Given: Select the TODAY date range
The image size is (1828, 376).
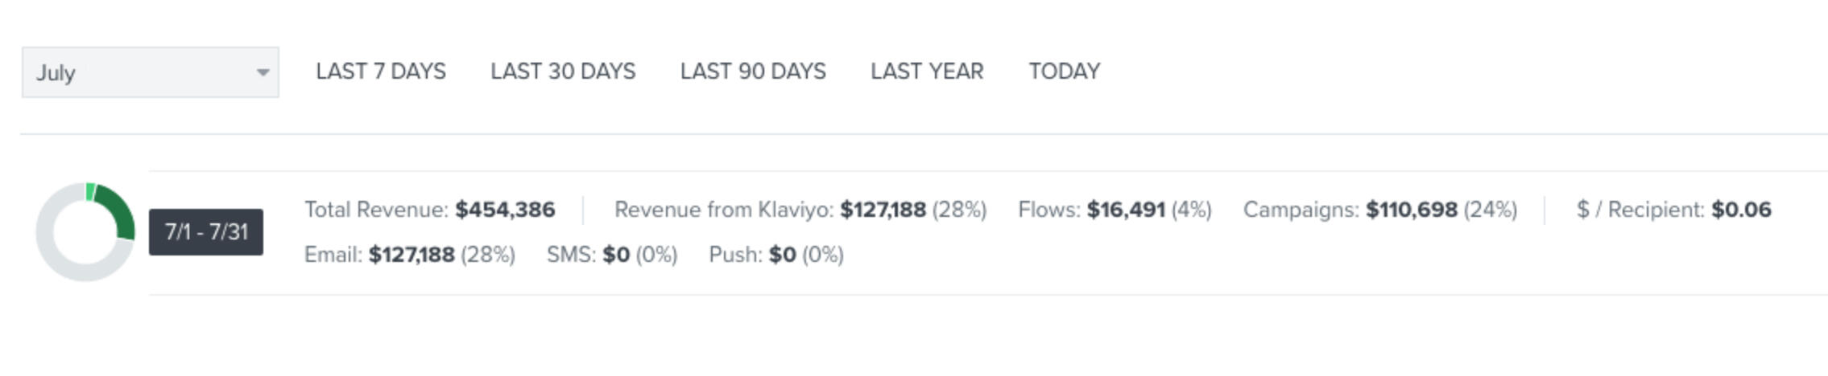Looking at the screenshot, I should 1063,72.
